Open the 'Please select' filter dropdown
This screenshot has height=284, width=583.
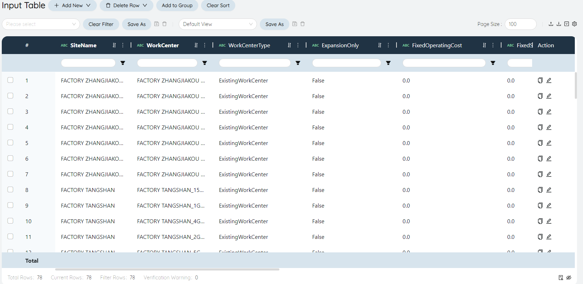tap(41, 24)
